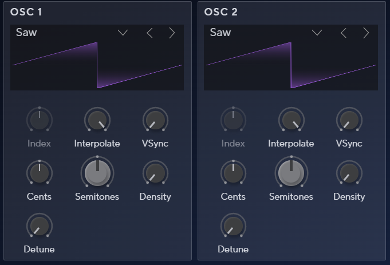
Task: Click the OSC 1 Saw waveform display
Action: [x=97, y=65]
